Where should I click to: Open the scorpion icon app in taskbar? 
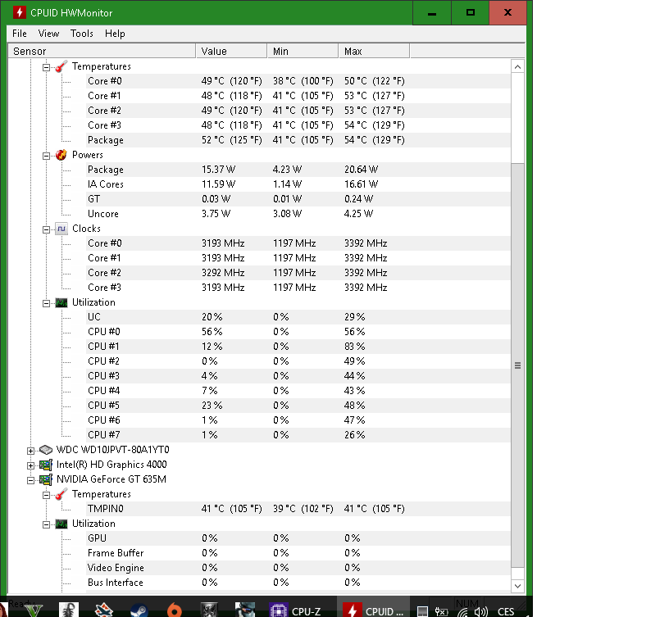click(69, 610)
